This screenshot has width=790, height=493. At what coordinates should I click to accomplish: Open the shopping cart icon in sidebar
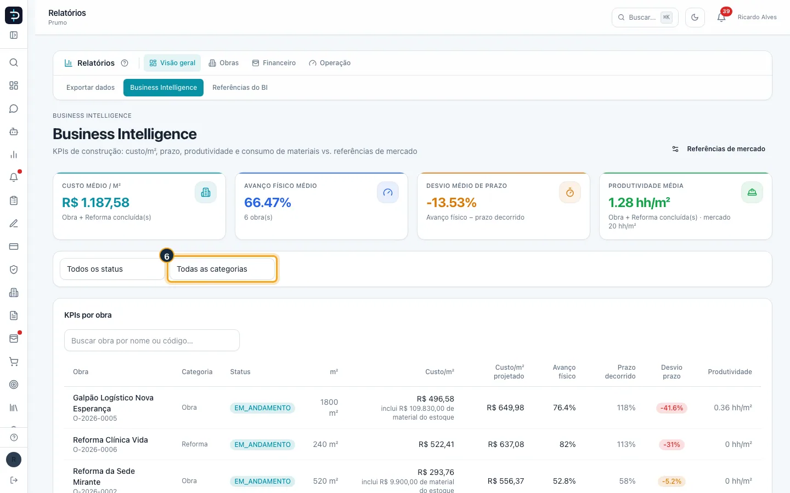point(14,362)
